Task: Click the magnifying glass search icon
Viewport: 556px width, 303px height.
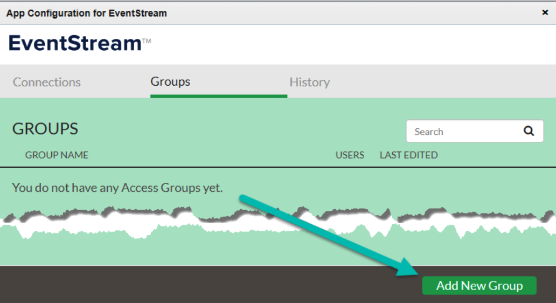Action: tap(529, 131)
